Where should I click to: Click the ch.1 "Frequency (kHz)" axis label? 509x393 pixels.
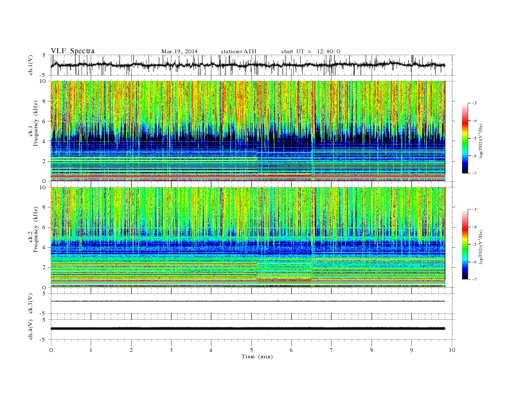click(36, 123)
